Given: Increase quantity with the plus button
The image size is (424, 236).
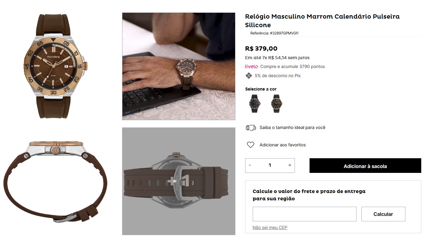Looking at the screenshot, I should [x=290, y=165].
